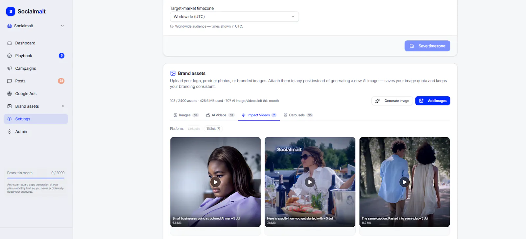
Task: Click the Add images button
Action: [x=433, y=101]
